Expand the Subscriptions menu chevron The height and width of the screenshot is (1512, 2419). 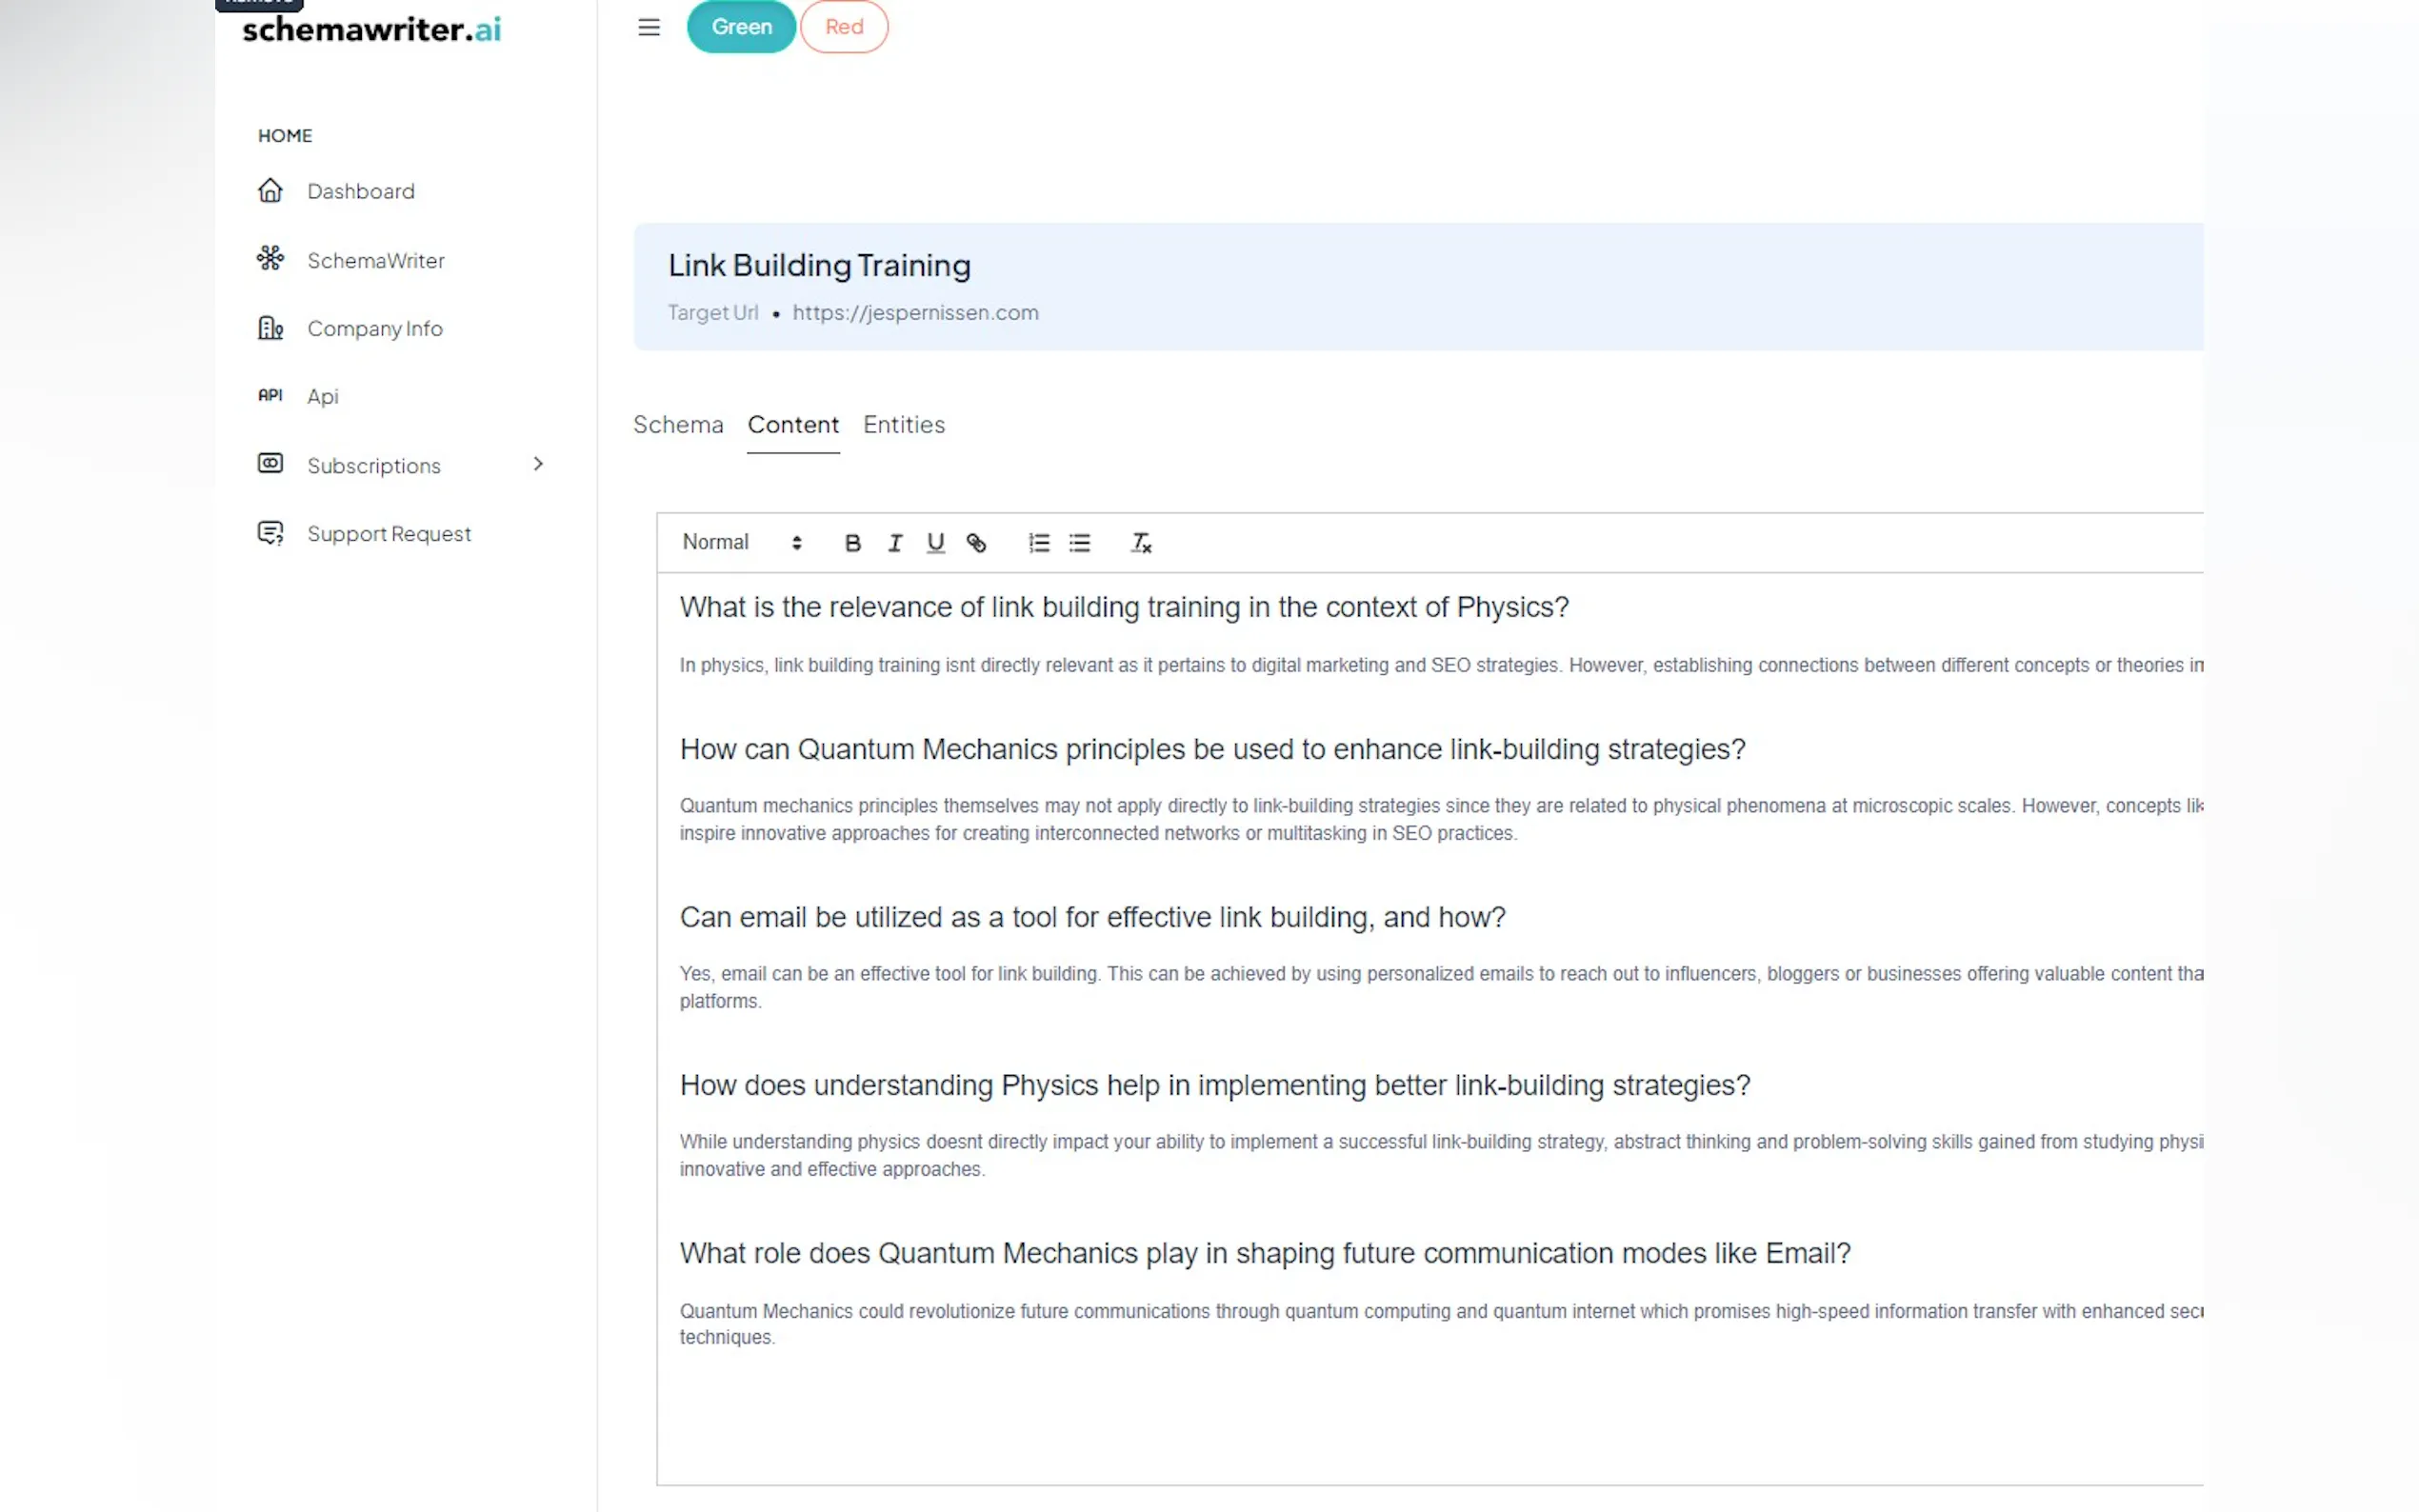[538, 464]
